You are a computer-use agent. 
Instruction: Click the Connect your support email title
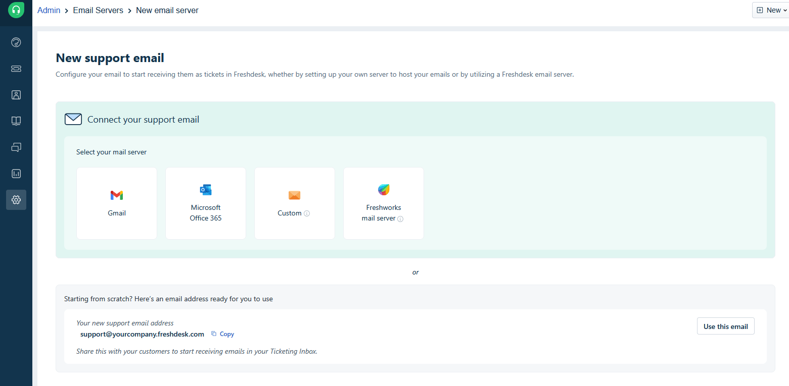[x=144, y=120]
